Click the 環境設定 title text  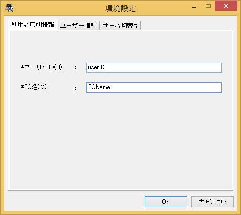tap(120, 8)
